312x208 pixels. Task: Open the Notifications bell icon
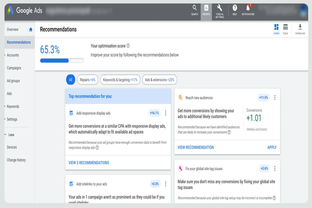pos(248,10)
